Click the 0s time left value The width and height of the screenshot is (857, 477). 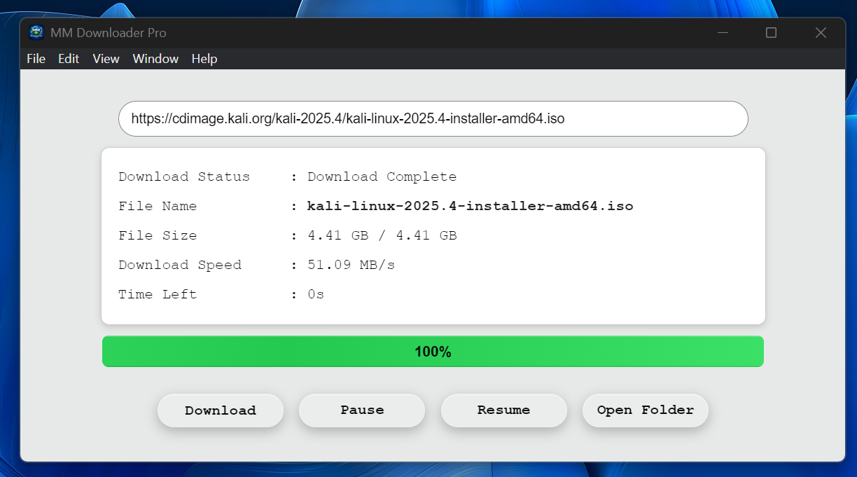[316, 295]
